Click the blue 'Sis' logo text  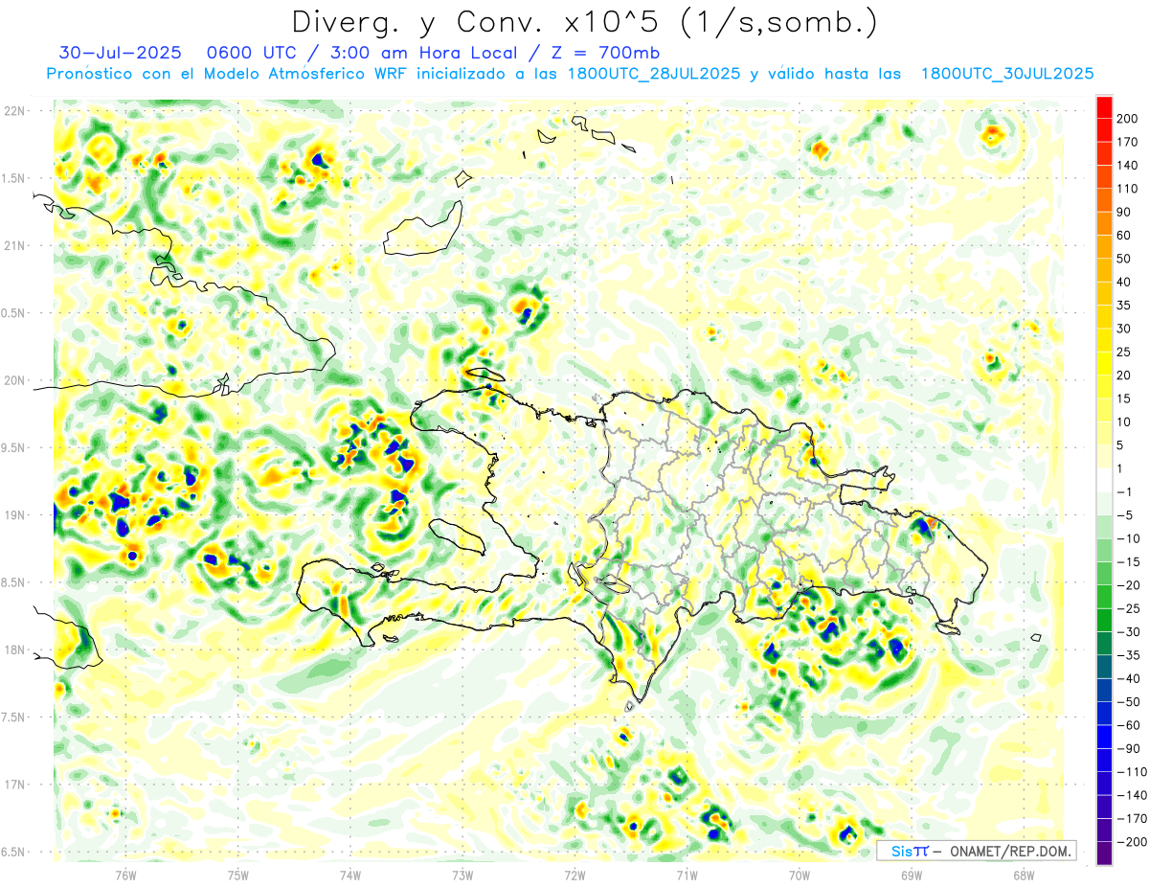coord(902,851)
